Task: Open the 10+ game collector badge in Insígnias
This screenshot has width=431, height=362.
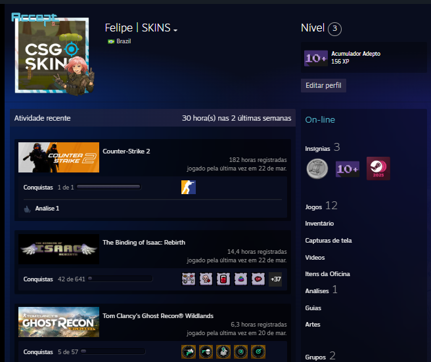Action: click(x=348, y=169)
